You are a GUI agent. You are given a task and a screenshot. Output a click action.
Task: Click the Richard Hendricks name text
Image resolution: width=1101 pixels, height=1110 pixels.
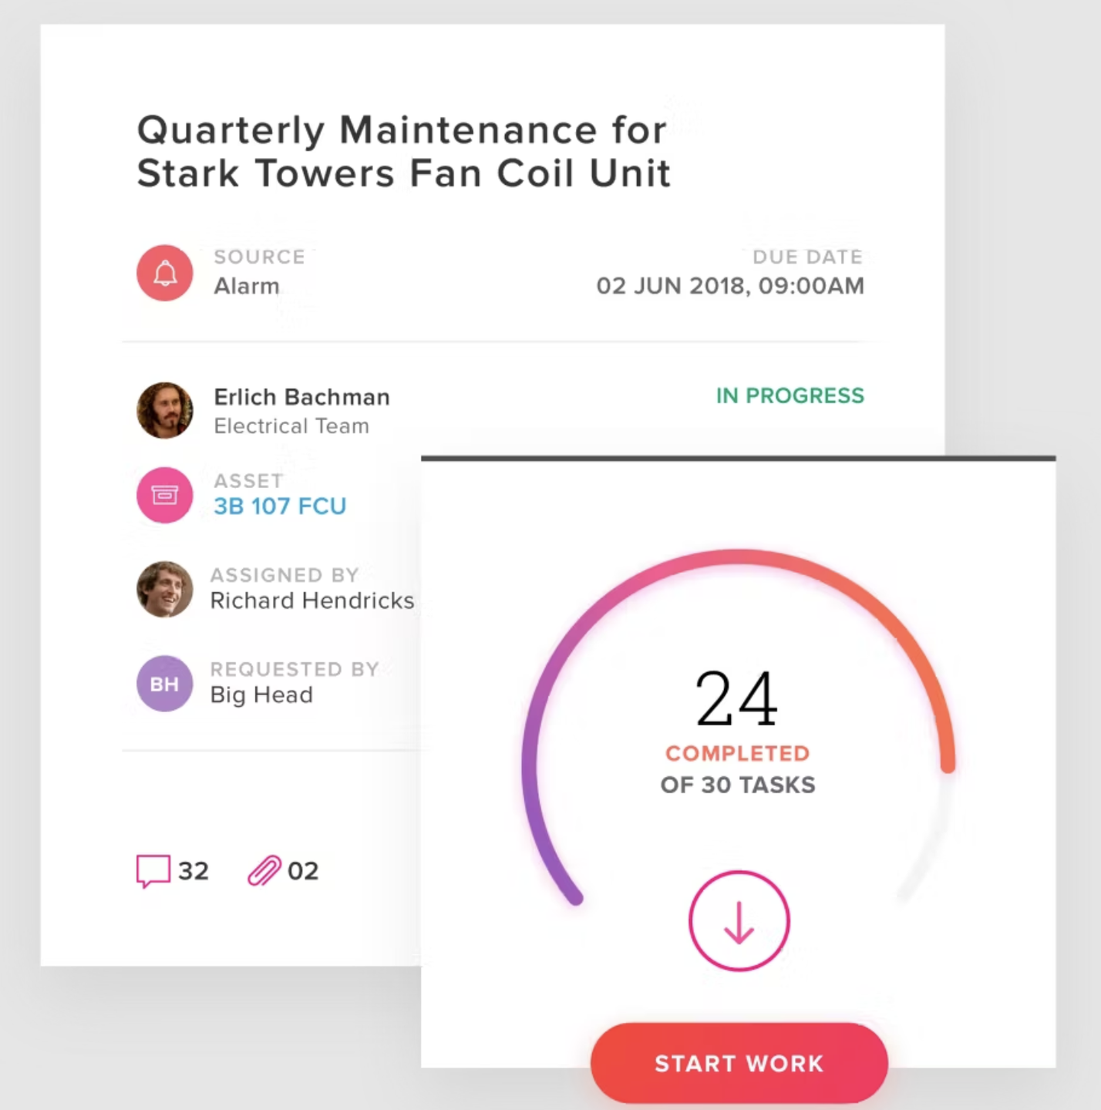(x=311, y=600)
